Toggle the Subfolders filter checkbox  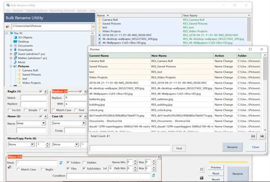click(x=84, y=168)
